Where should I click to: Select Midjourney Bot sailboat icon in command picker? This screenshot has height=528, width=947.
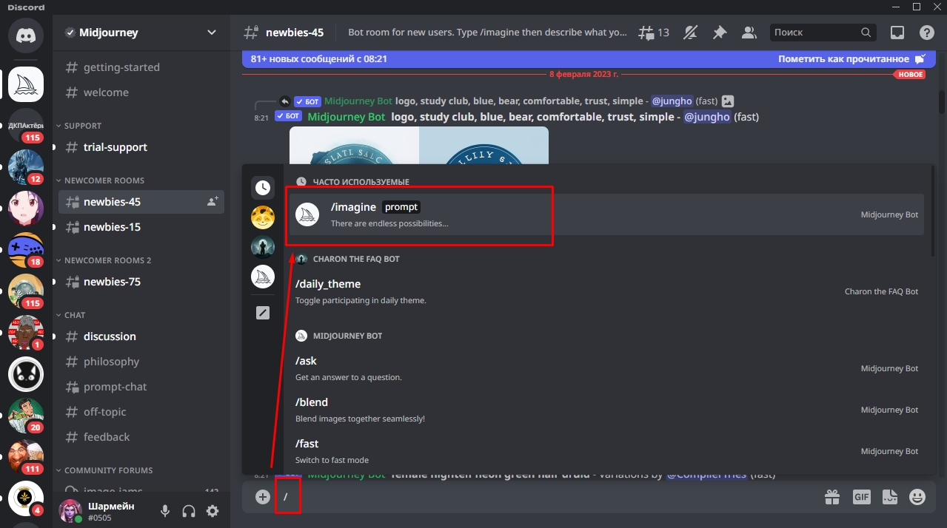coord(263,277)
